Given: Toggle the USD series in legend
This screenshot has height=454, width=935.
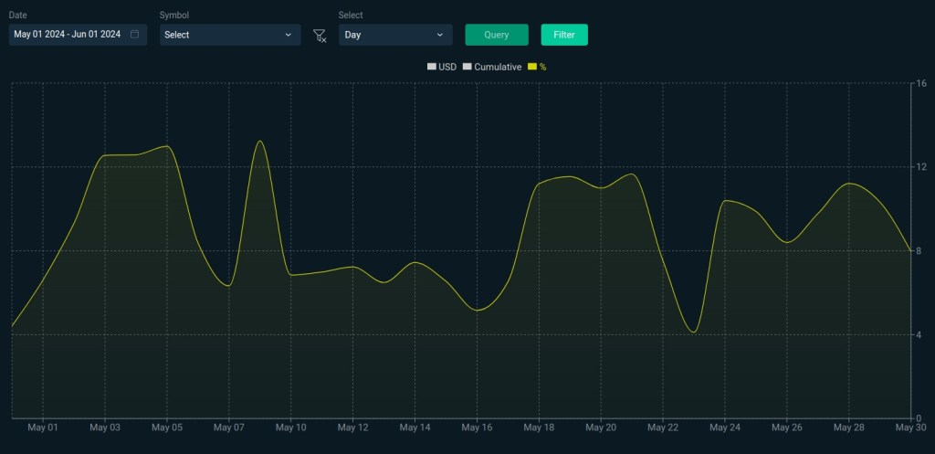Looking at the screenshot, I should (x=442, y=67).
